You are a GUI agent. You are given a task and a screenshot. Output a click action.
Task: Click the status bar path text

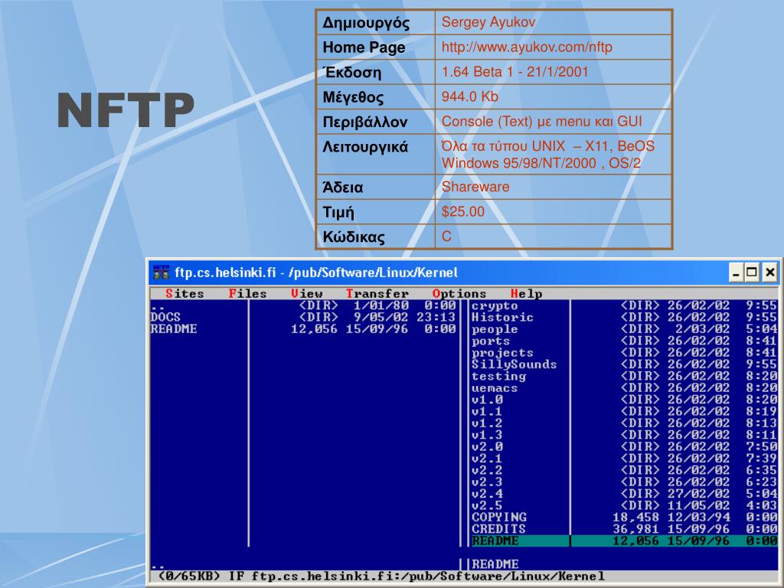click(x=428, y=576)
